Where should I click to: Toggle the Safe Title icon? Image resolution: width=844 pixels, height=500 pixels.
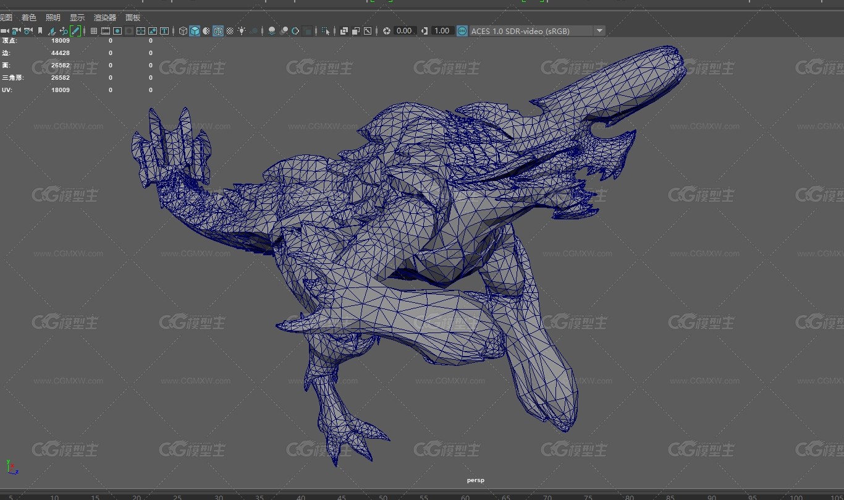click(x=164, y=31)
